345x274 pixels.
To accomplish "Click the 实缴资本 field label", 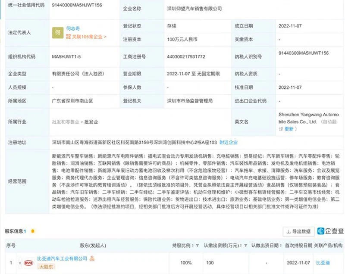I will 244,40.
